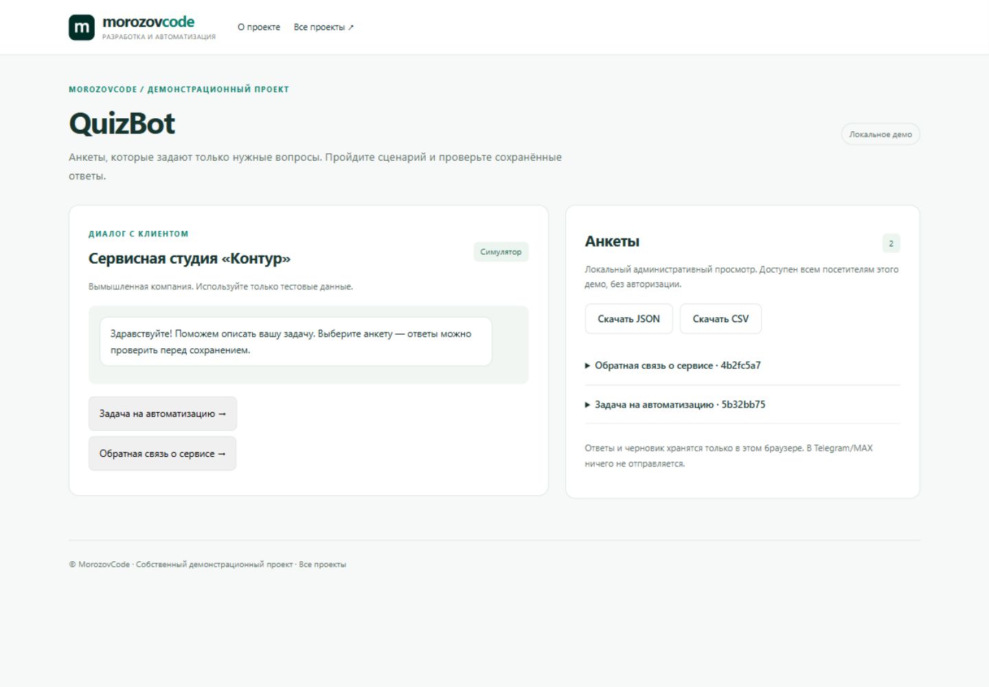Click the "Симулятор" badge

tap(501, 252)
